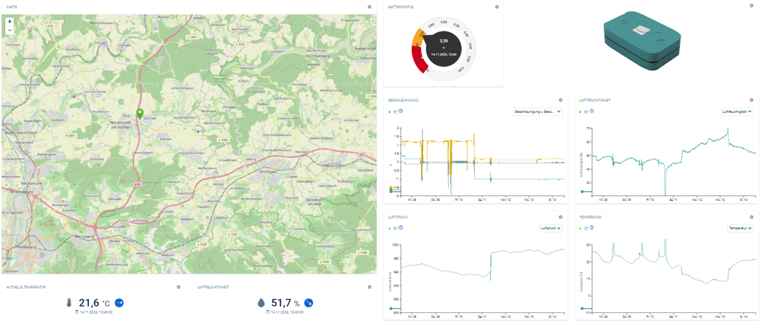The image size is (763, 323).
Task: Click BATTERIESTATUS widget title
Action: pos(400,7)
